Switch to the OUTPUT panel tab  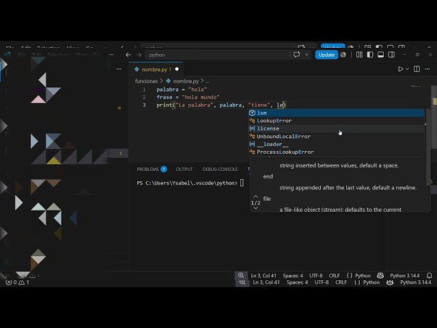[x=184, y=169]
